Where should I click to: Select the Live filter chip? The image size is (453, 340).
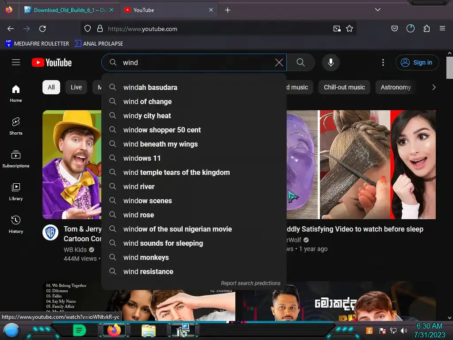(76, 87)
